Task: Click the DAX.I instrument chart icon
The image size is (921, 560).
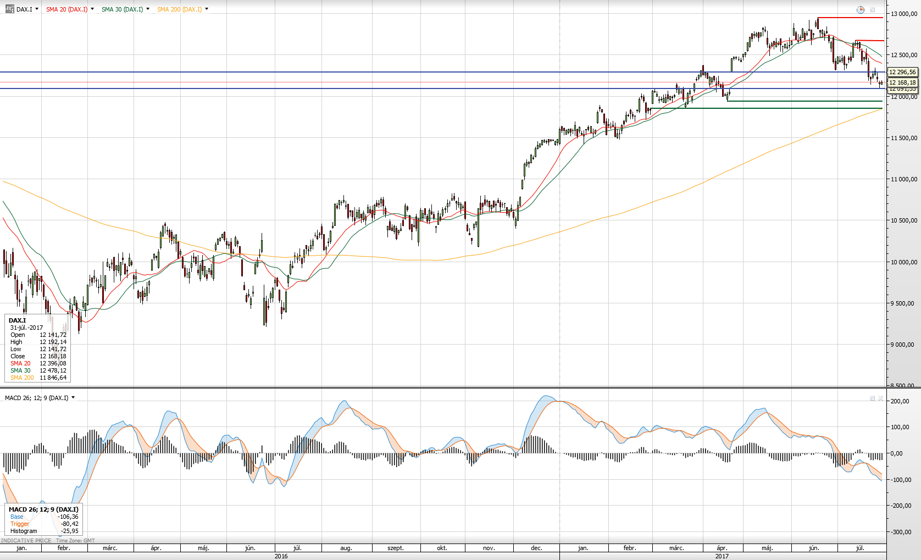Action: (9, 9)
